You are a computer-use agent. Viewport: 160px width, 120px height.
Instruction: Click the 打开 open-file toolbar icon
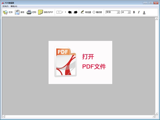click(6, 12)
